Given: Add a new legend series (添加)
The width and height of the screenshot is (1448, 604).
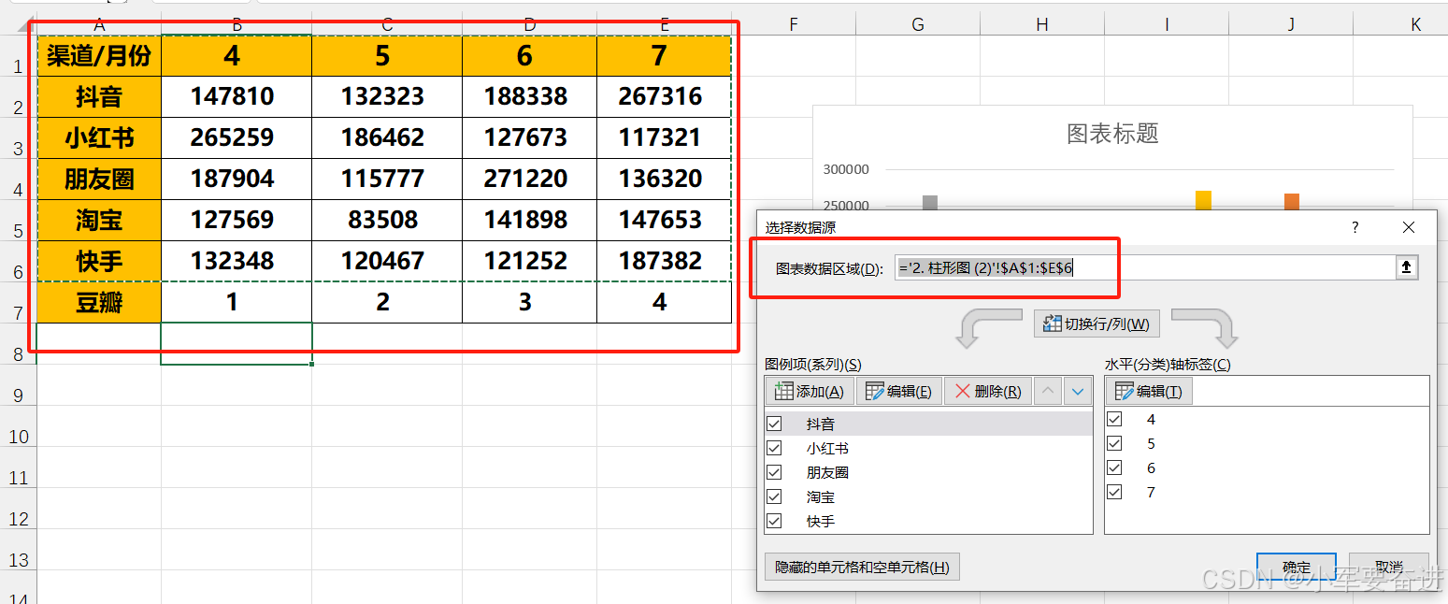Looking at the screenshot, I should (810, 391).
